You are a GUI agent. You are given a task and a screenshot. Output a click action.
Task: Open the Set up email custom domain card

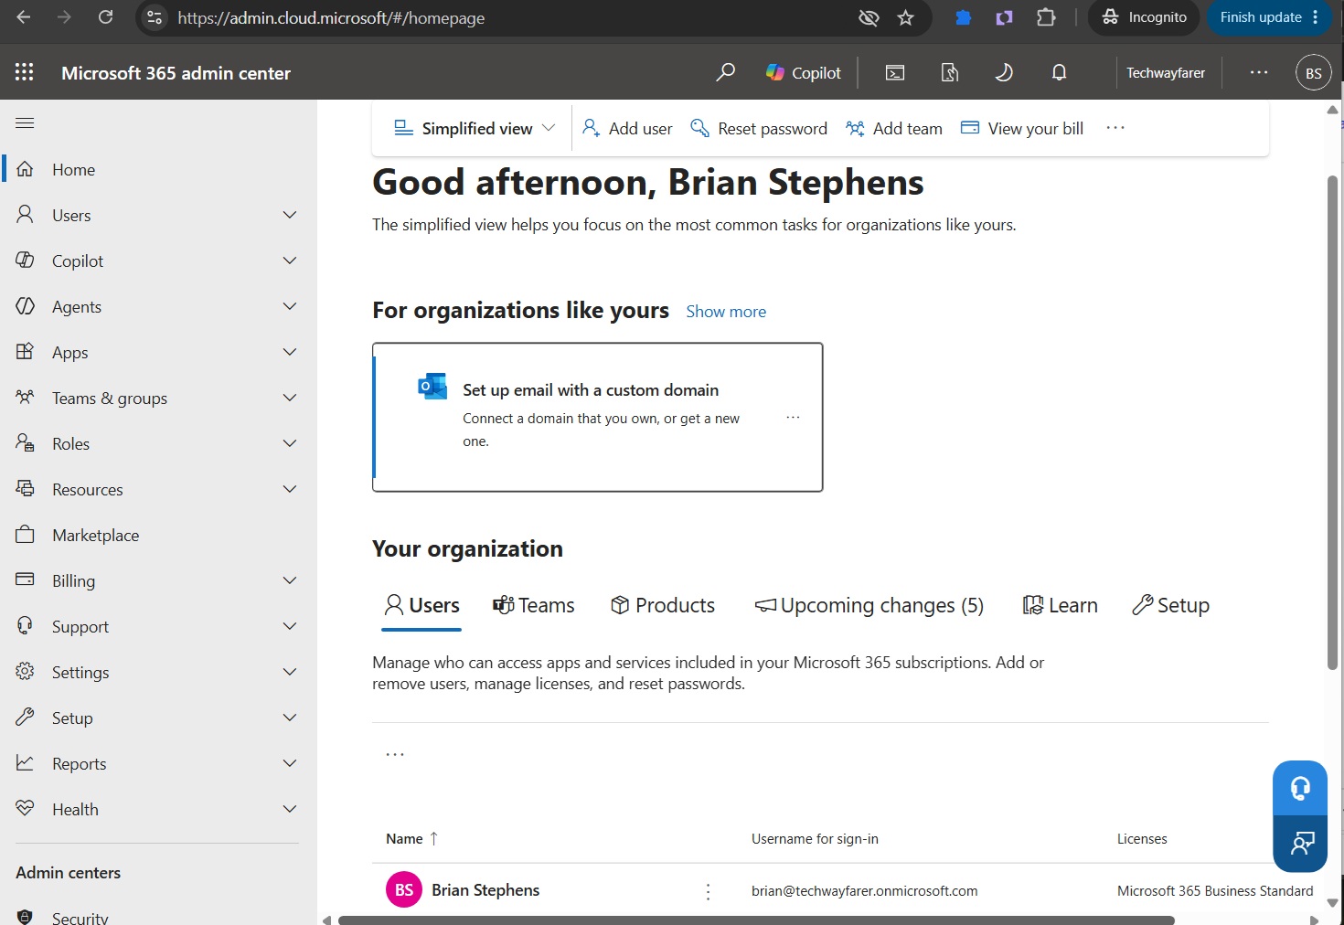click(598, 417)
